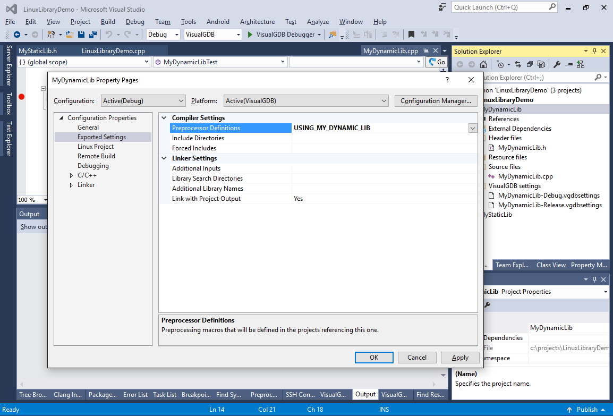Click the Undo arrow icon
Screen dimensions: 613x416
pyautogui.click(x=109, y=35)
